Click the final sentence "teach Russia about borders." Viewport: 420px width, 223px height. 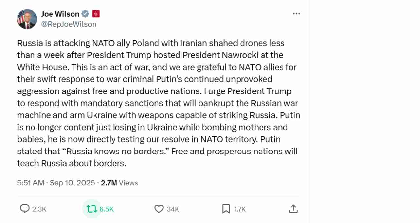(x=72, y=163)
